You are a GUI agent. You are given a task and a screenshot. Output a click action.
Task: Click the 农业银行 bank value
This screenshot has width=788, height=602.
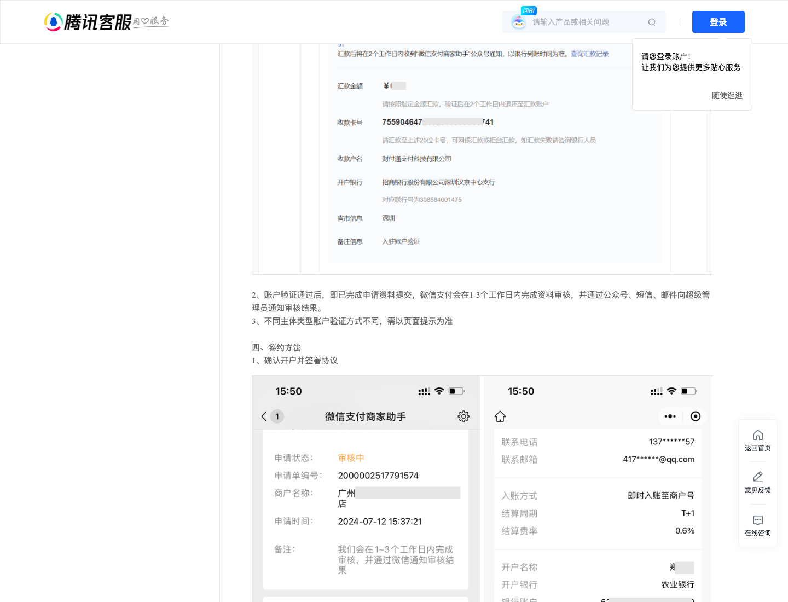coord(678,584)
